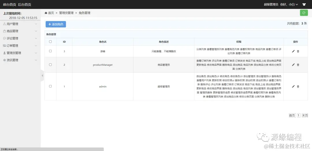Viewport: 312px width, 151px height.
Task: Open 商品管理 in the sidebar menu
Action: click(20, 31)
